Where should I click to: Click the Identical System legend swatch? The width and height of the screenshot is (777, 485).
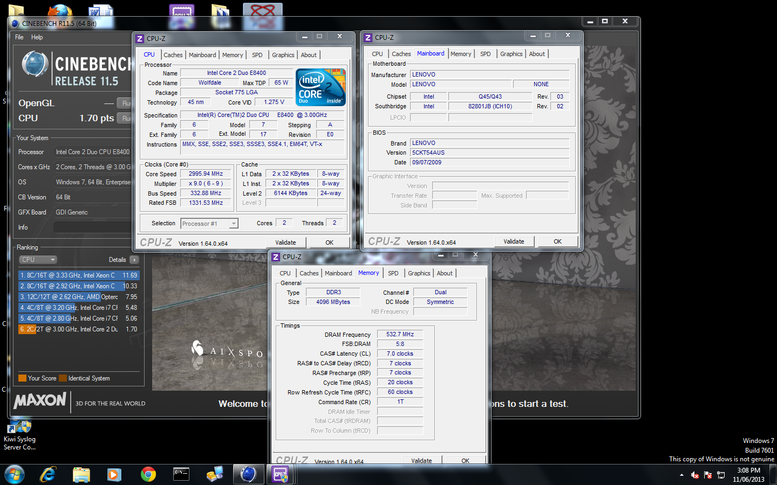click(63, 378)
